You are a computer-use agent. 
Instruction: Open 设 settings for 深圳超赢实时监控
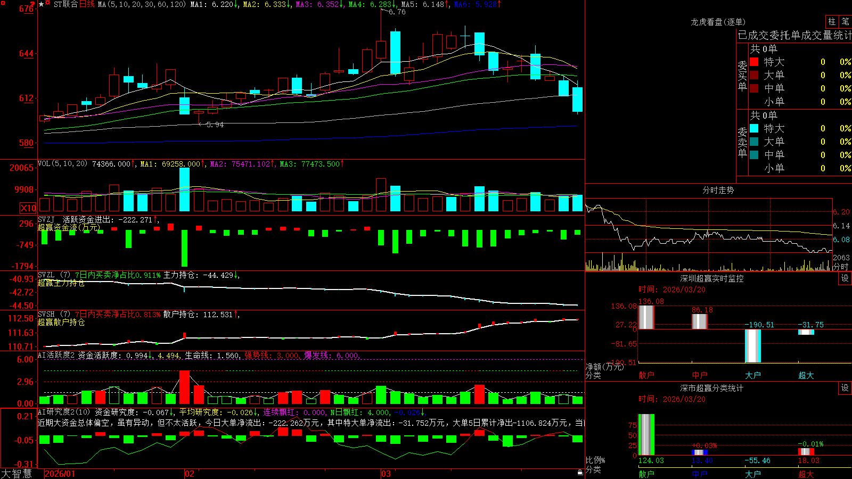(x=845, y=278)
